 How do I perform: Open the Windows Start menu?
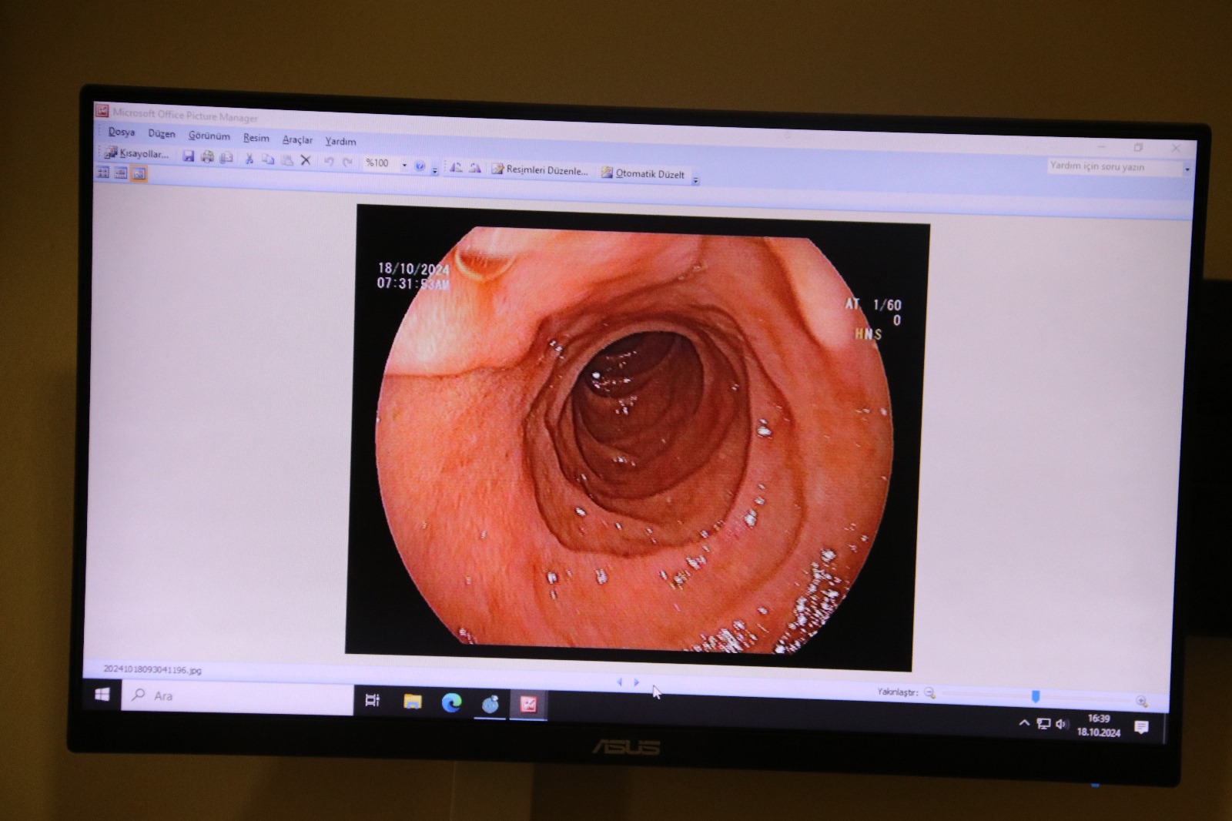coord(102,695)
